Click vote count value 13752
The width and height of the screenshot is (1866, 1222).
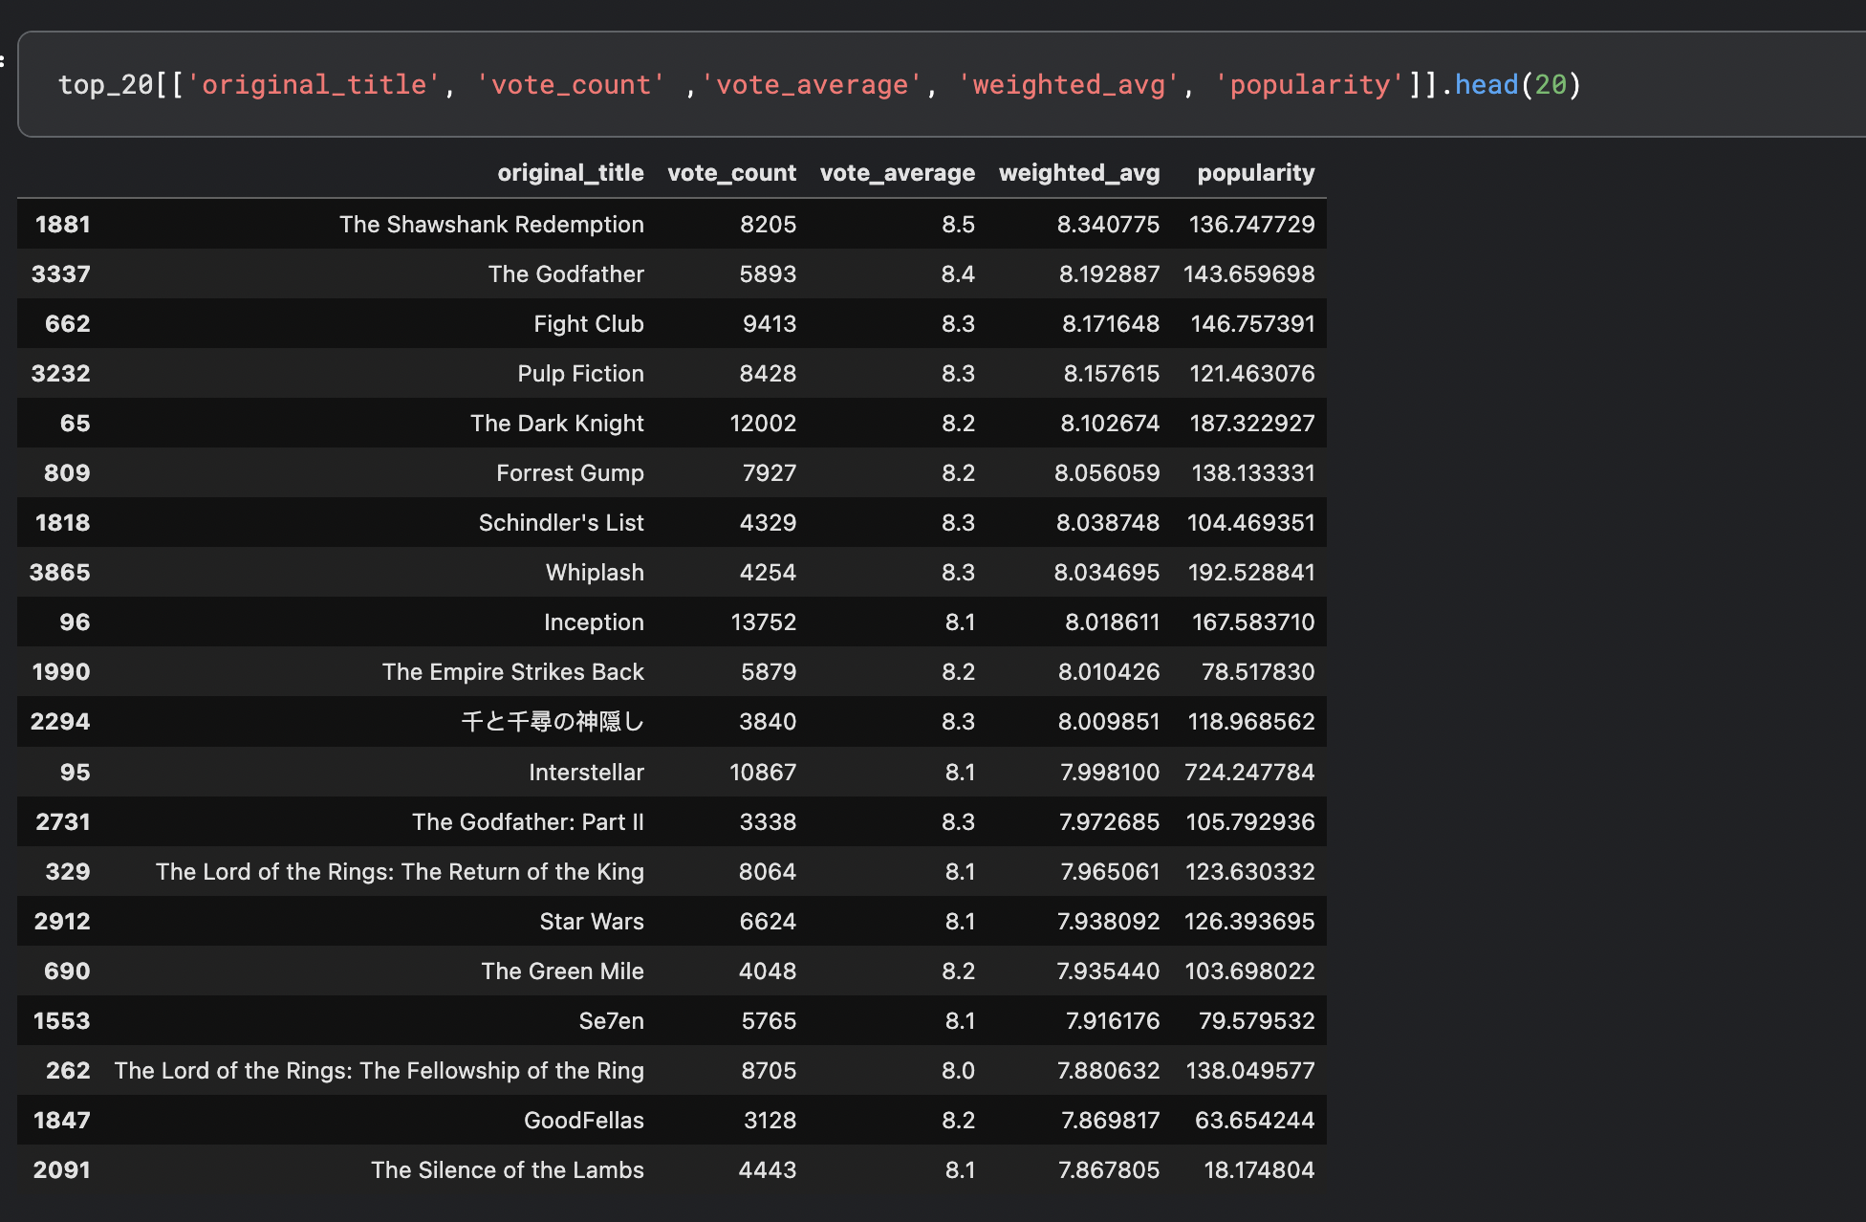[x=763, y=622]
